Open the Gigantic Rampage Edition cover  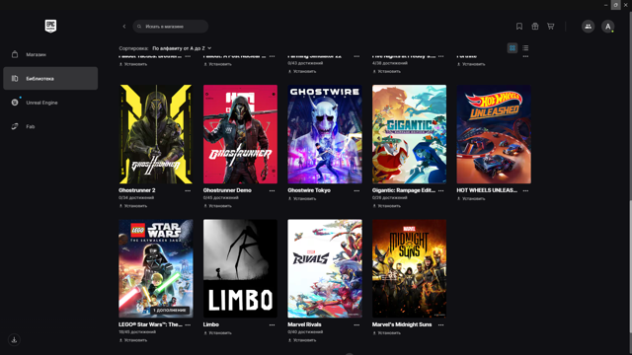(409, 134)
